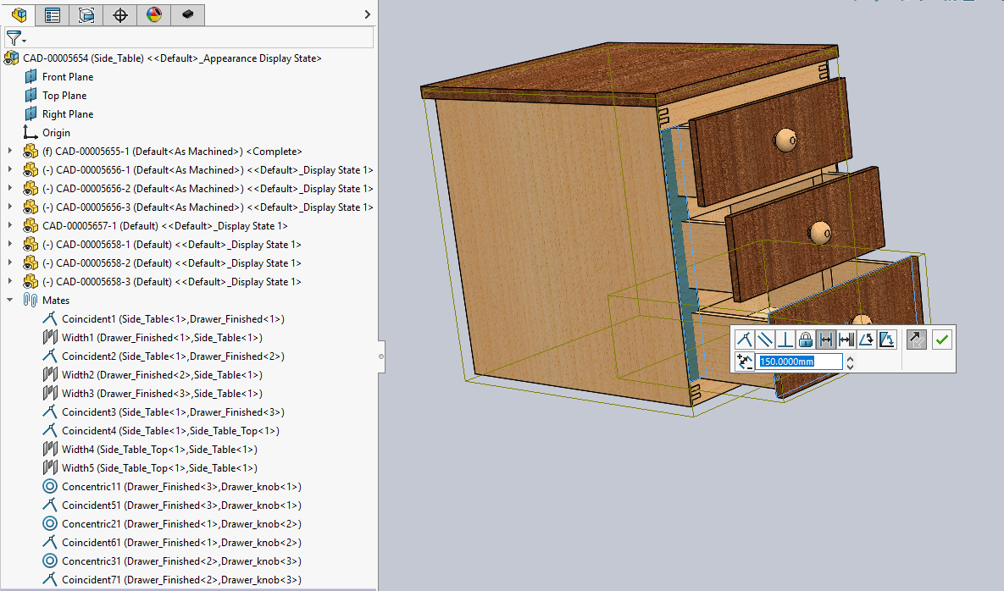Open the CircuitWorks chip icon tab

187,14
